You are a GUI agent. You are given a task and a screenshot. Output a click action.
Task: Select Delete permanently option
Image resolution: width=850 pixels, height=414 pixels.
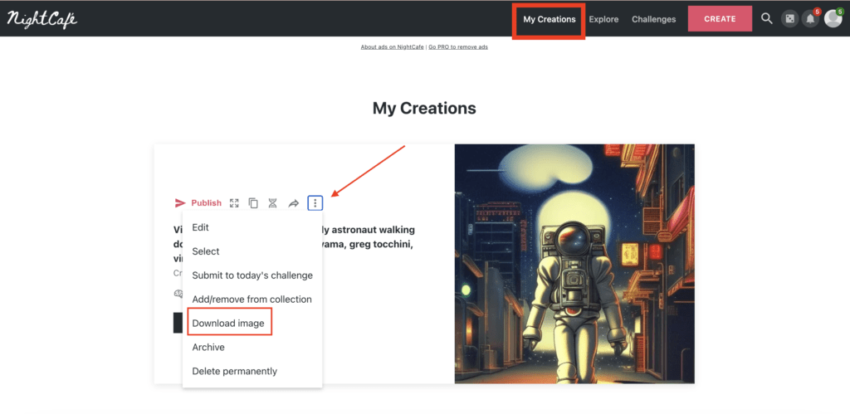tap(234, 372)
